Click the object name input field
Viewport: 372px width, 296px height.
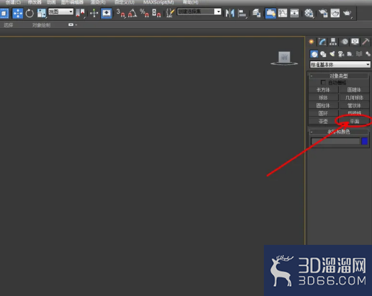coord(335,141)
